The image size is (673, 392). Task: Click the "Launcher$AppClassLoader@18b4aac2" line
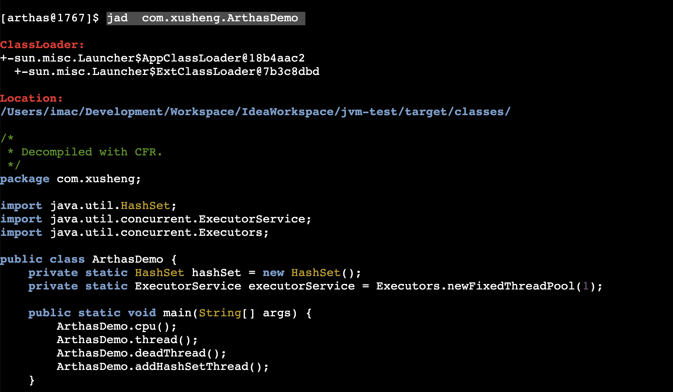[152, 58]
